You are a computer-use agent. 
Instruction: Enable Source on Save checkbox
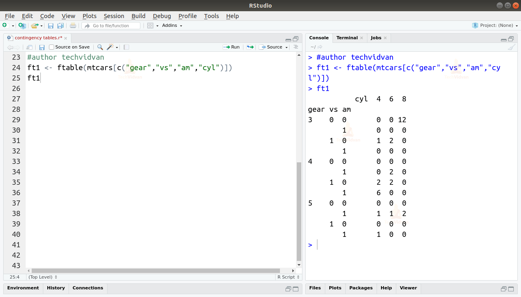coord(51,47)
